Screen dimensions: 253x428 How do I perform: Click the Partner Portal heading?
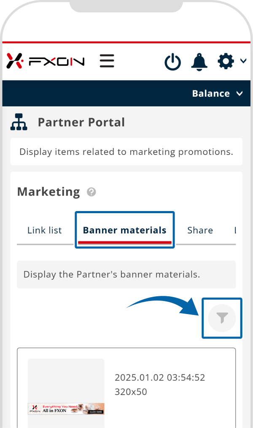(81, 122)
